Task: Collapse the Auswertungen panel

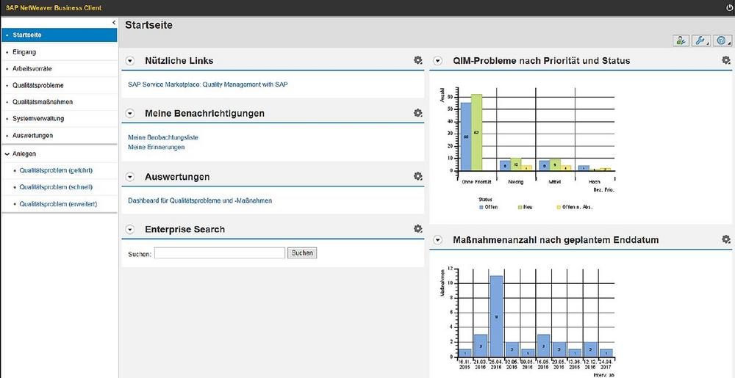Action: 130,177
